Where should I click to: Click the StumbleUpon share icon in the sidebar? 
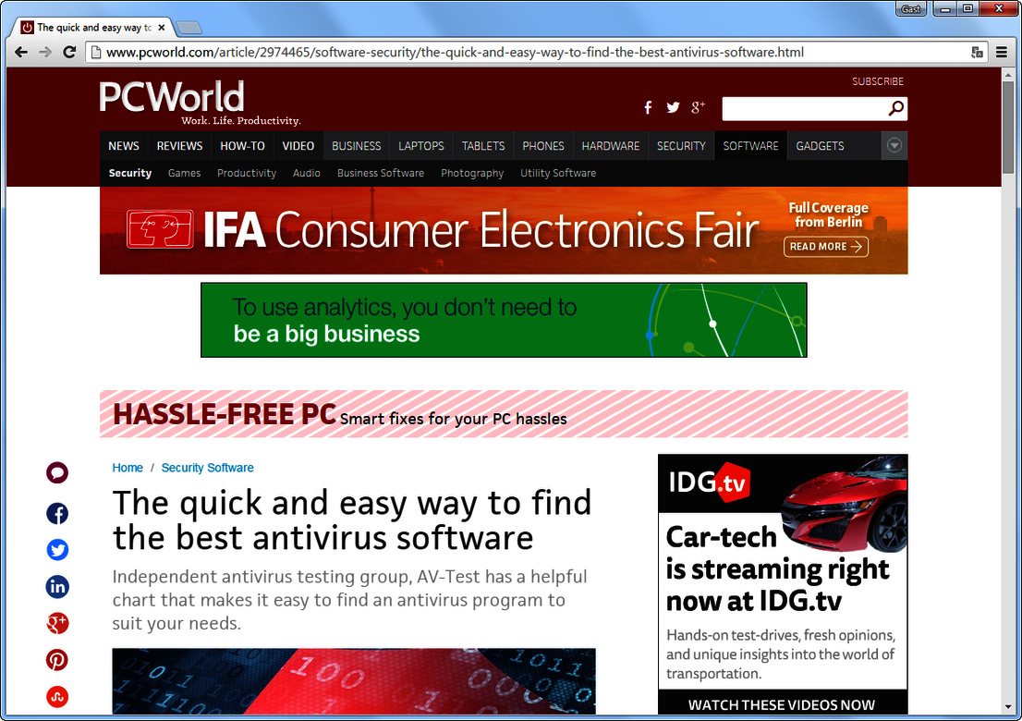coord(57,697)
